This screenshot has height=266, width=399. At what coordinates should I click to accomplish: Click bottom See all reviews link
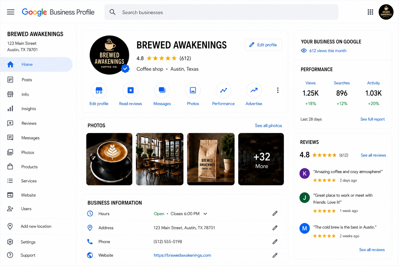(x=372, y=250)
